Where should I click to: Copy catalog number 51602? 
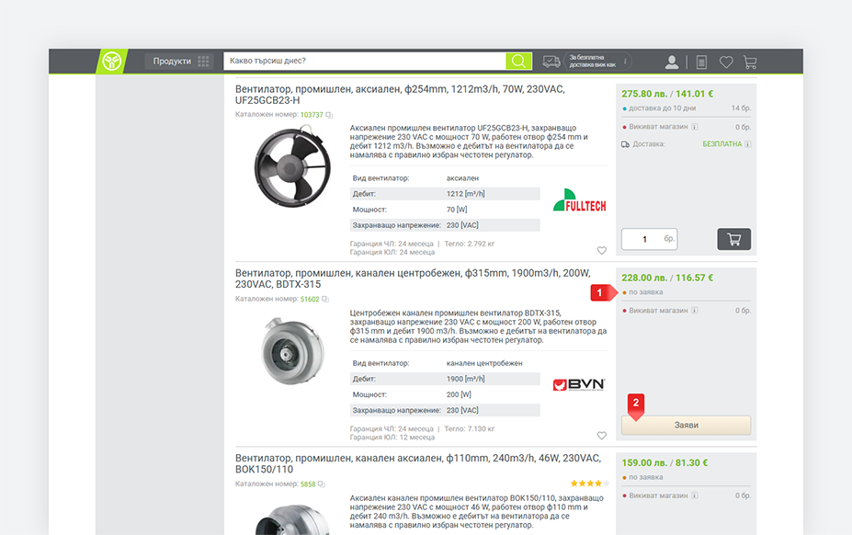[325, 300]
